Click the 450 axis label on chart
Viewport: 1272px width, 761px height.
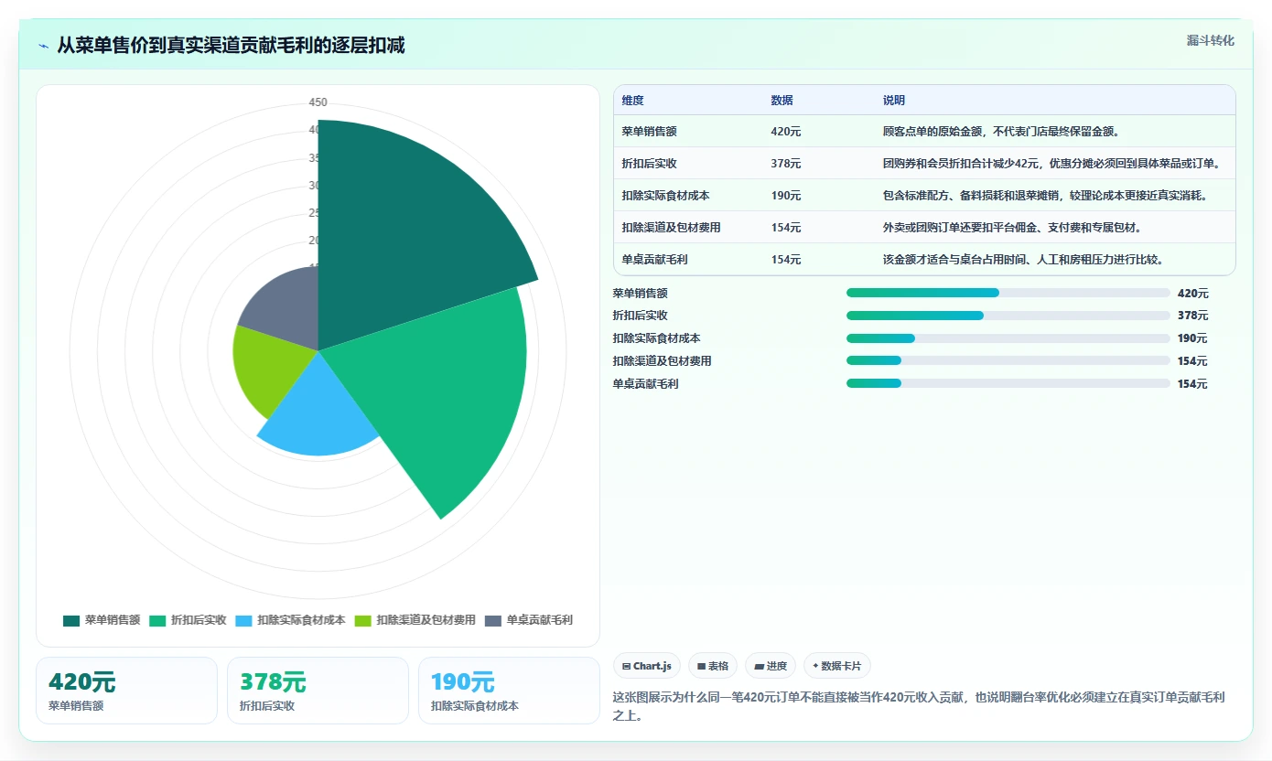point(318,102)
